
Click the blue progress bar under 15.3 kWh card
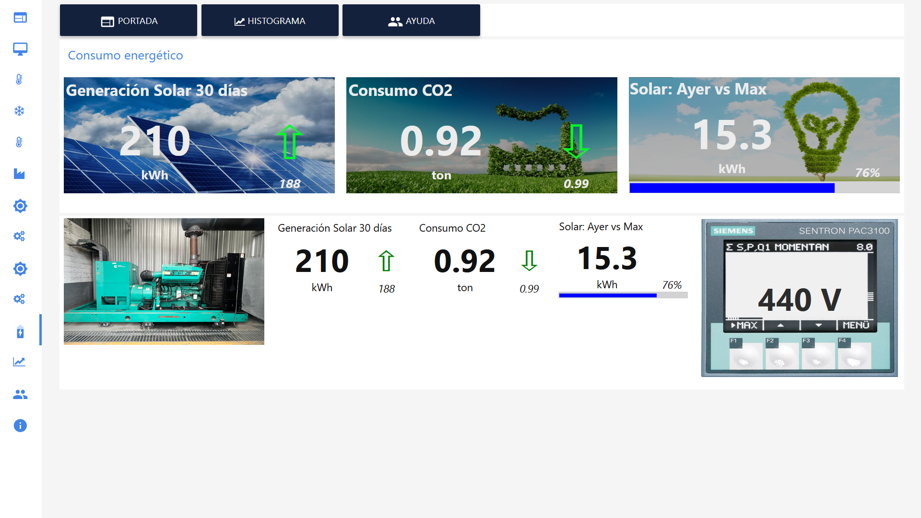point(732,188)
